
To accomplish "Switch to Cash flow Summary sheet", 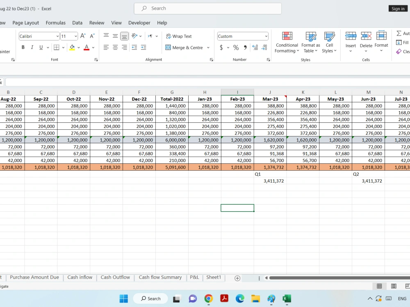I will pos(160,277).
